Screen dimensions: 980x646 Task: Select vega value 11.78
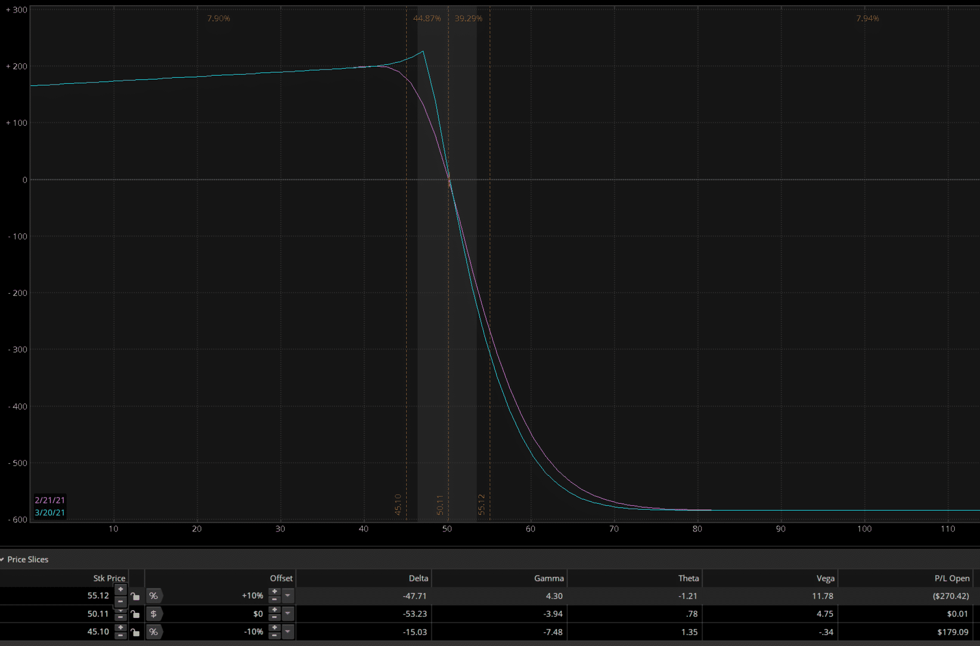822,596
